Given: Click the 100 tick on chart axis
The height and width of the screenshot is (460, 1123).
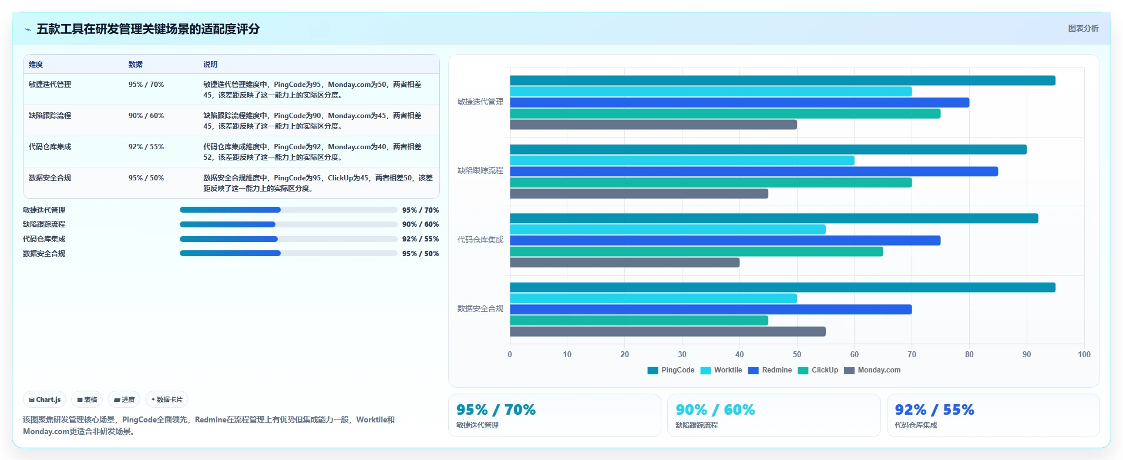Looking at the screenshot, I should 1084,354.
